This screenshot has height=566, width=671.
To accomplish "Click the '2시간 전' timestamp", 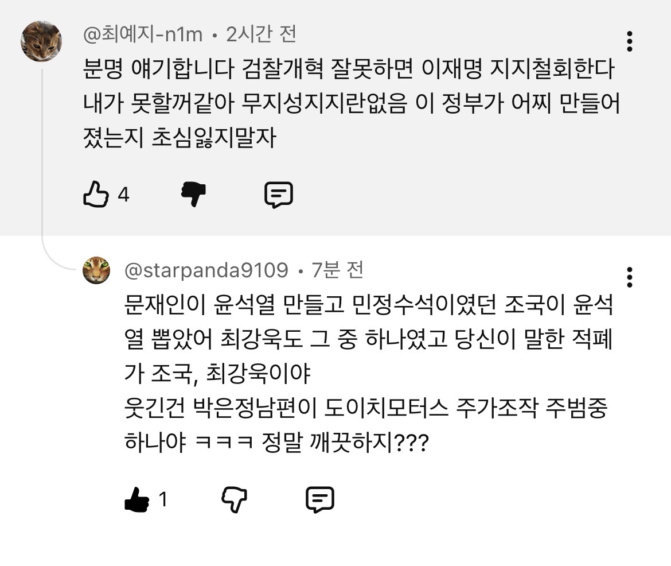I will coord(262,35).
